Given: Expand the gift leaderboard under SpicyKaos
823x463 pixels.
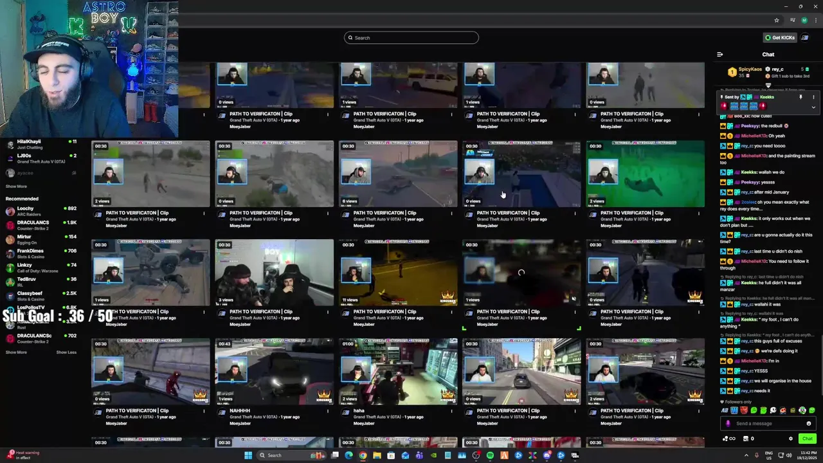Looking at the screenshot, I should tap(768, 85).
